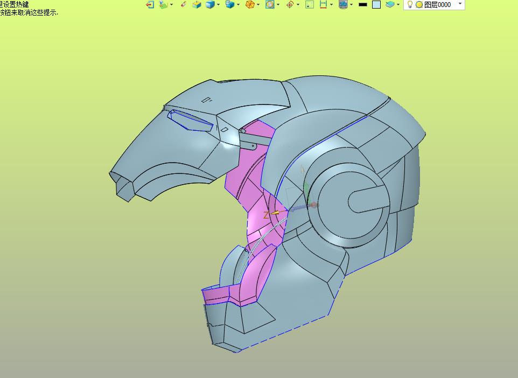Click the yellow cone origin marker
The width and height of the screenshot is (518, 378).
[275, 213]
